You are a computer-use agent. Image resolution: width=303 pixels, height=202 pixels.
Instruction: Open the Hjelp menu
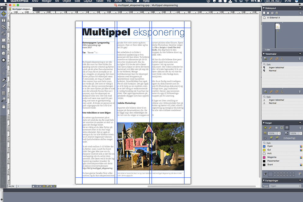point(146,1)
